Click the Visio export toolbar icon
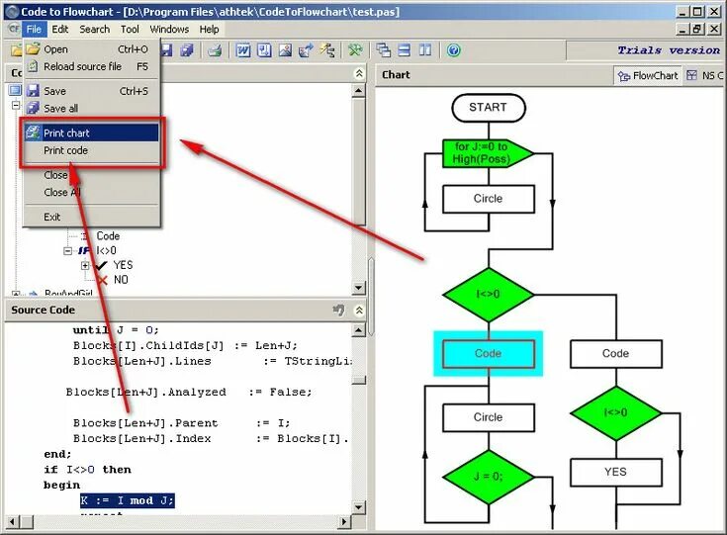The image size is (727, 535). (x=264, y=50)
